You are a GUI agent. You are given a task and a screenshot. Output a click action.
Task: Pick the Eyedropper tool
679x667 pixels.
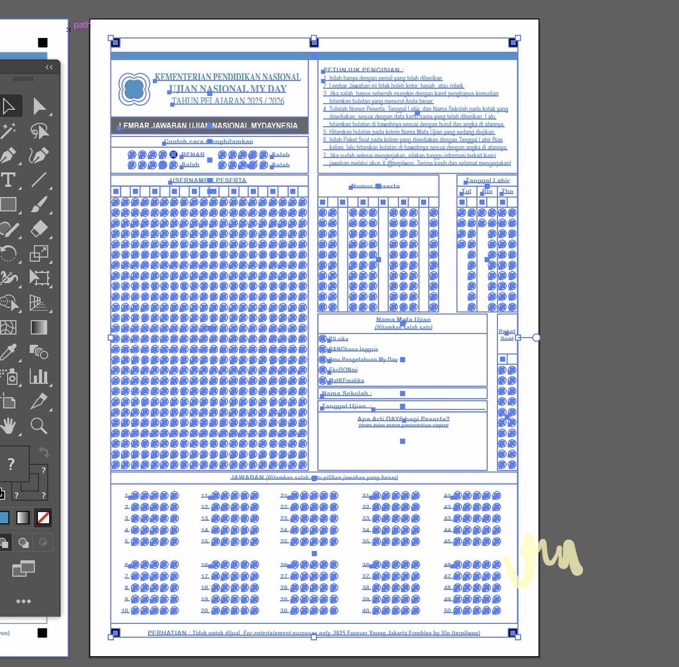8,352
